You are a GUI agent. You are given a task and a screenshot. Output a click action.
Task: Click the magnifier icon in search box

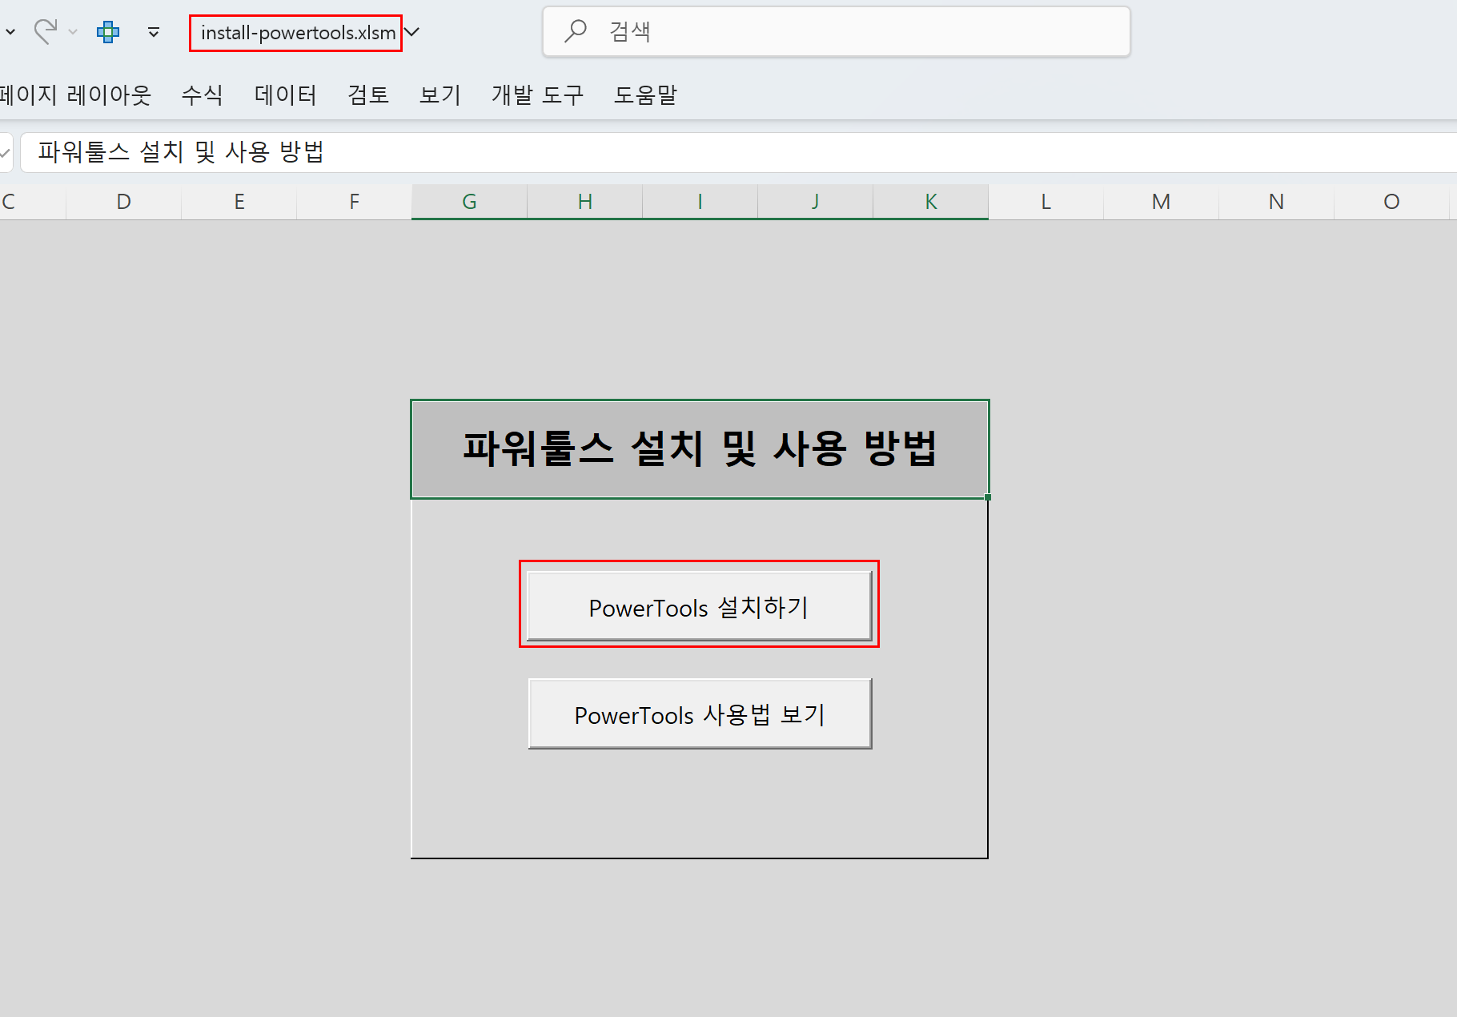click(x=576, y=31)
